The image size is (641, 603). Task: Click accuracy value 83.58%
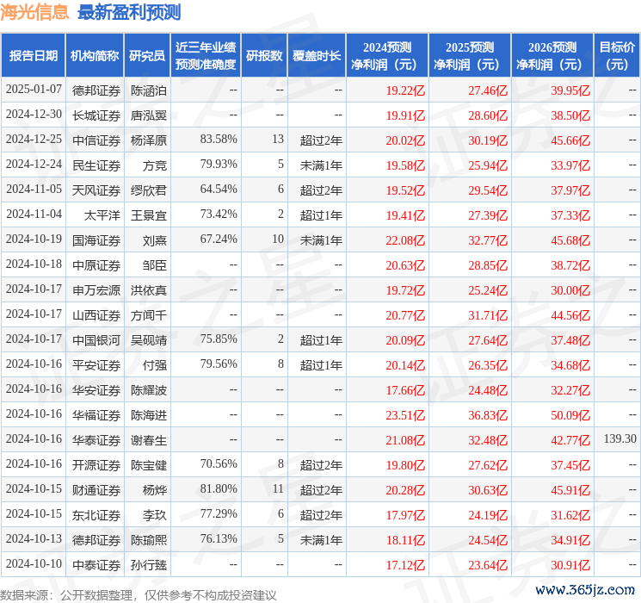pos(219,140)
